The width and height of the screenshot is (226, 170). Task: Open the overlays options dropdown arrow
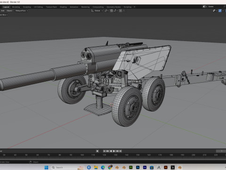point(223,11)
